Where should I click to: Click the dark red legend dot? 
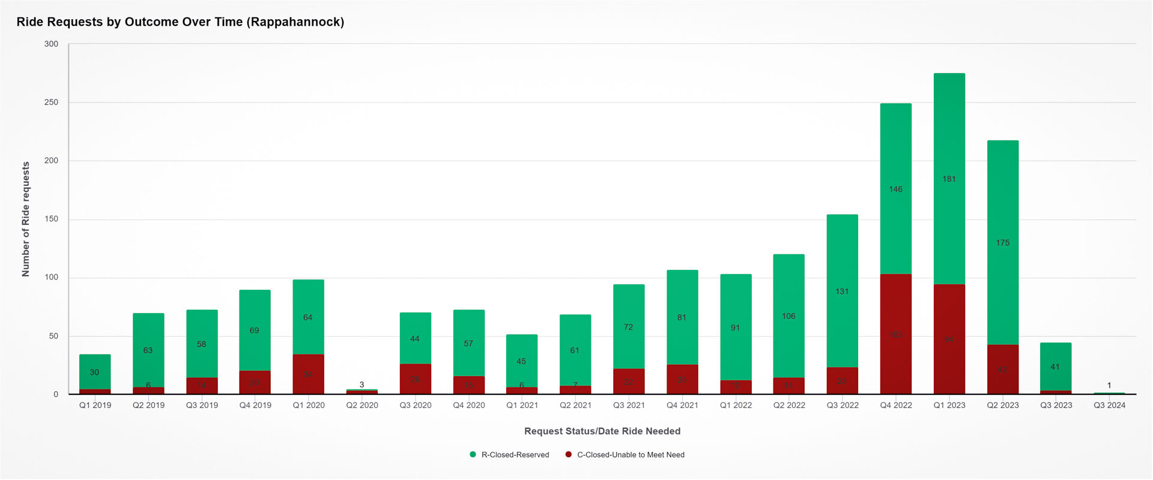pos(568,455)
